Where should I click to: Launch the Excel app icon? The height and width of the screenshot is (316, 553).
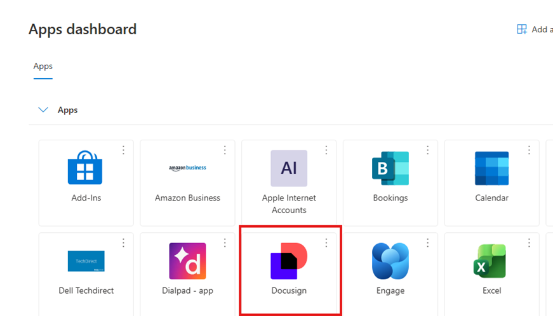[x=491, y=261]
